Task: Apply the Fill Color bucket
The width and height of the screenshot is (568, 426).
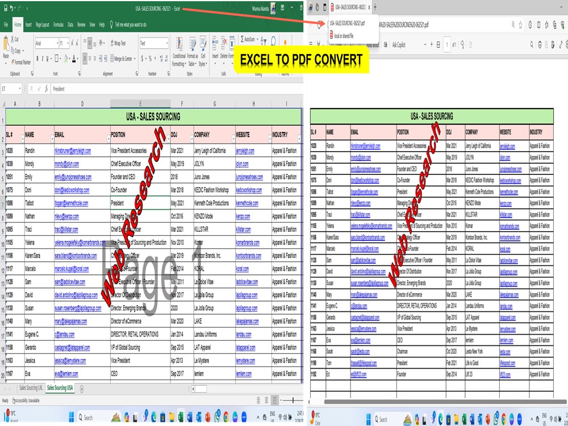Action: point(66,59)
